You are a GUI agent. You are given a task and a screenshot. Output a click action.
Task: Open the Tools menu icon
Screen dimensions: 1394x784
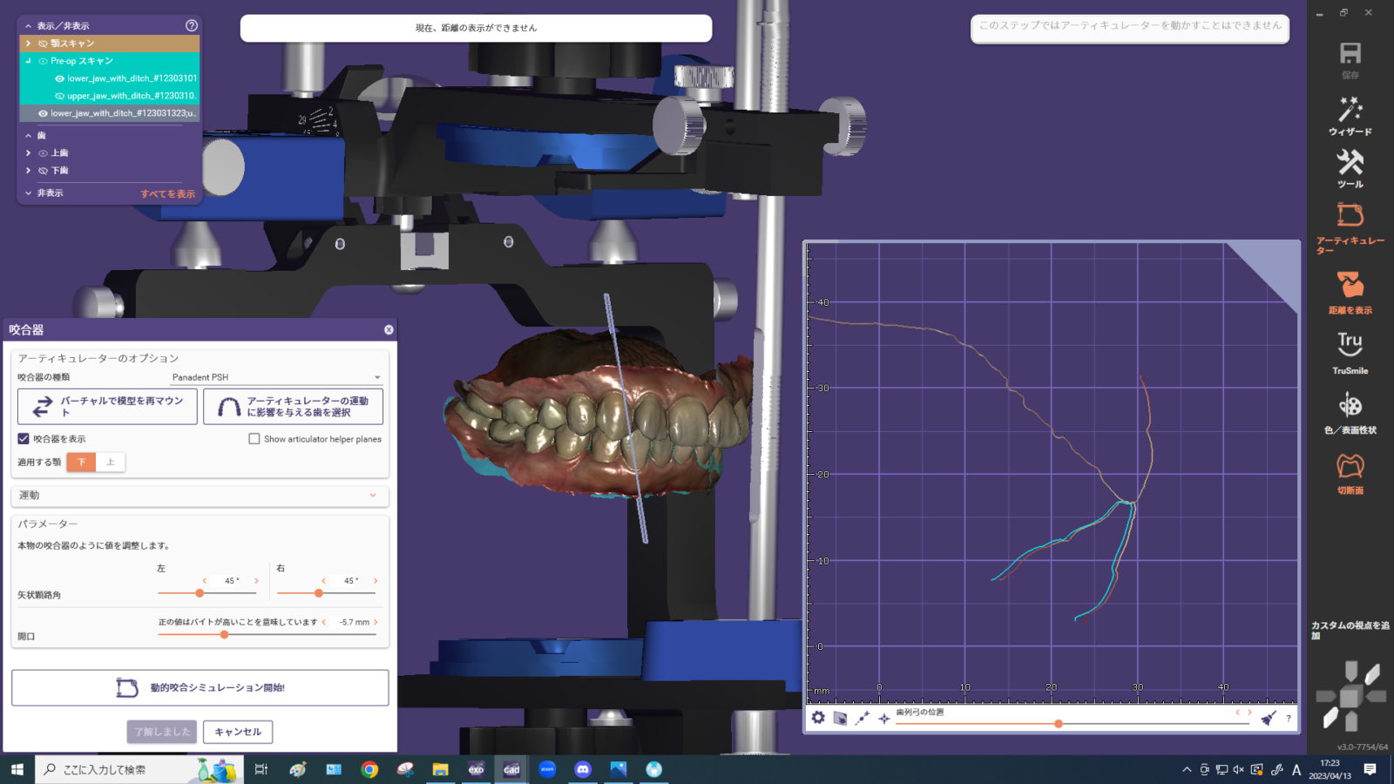tap(1350, 168)
